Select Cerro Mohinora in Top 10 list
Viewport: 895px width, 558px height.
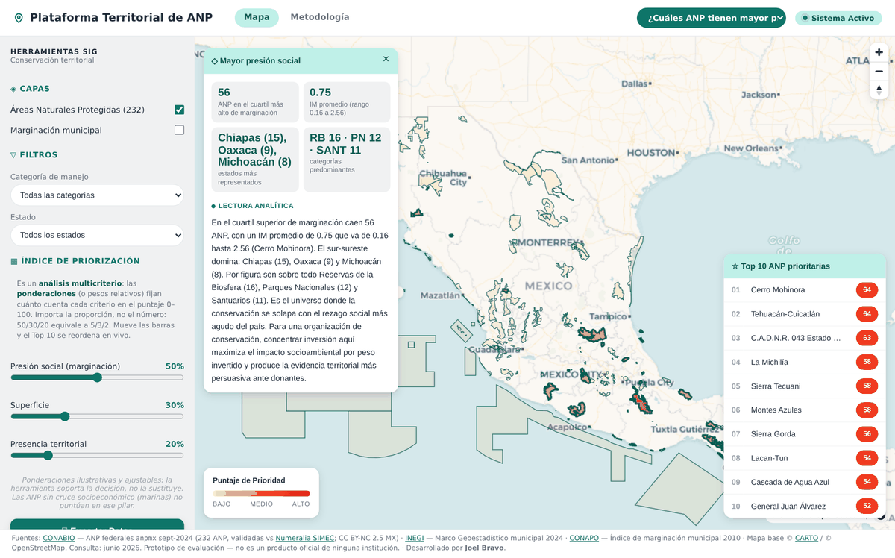[x=805, y=290]
